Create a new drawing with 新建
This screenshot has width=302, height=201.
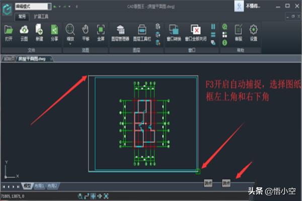[x=39, y=30]
